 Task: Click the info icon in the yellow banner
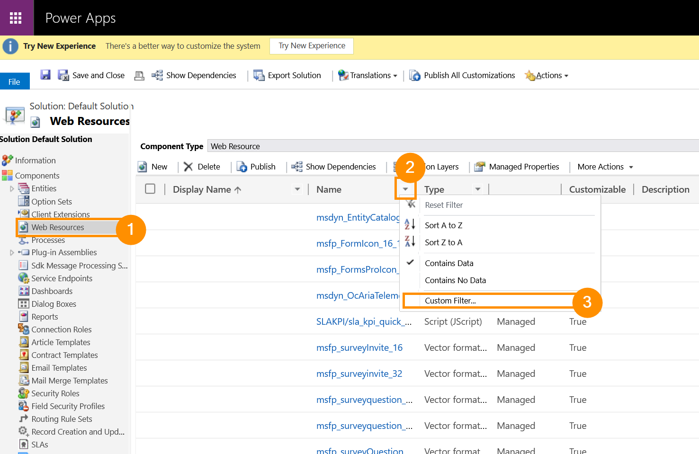(10, 46)
